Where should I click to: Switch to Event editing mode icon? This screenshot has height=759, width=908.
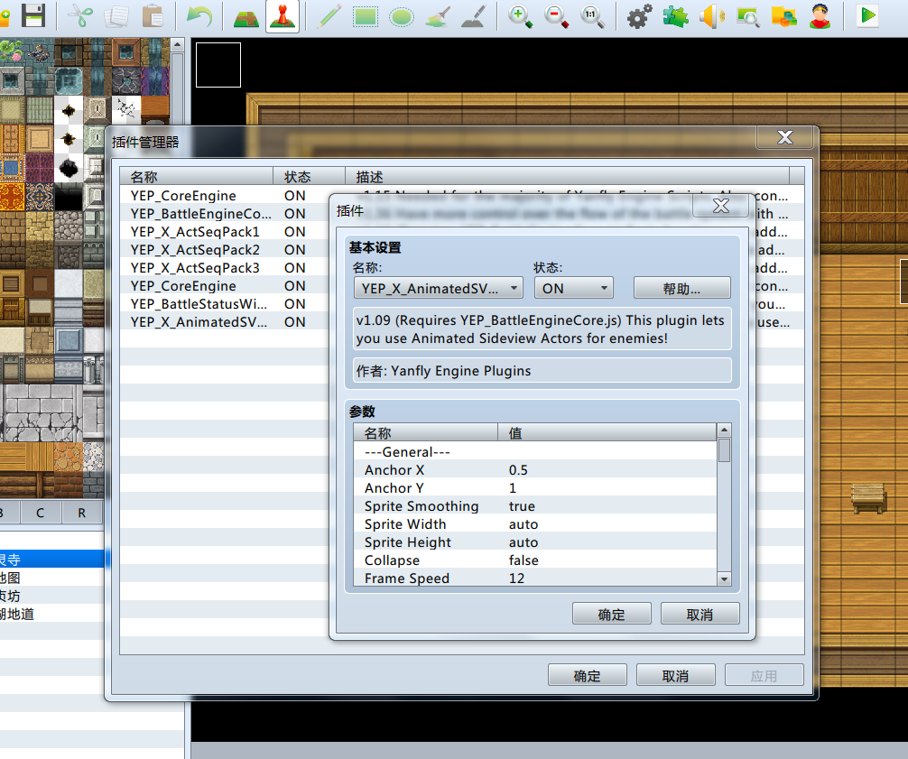283,15
